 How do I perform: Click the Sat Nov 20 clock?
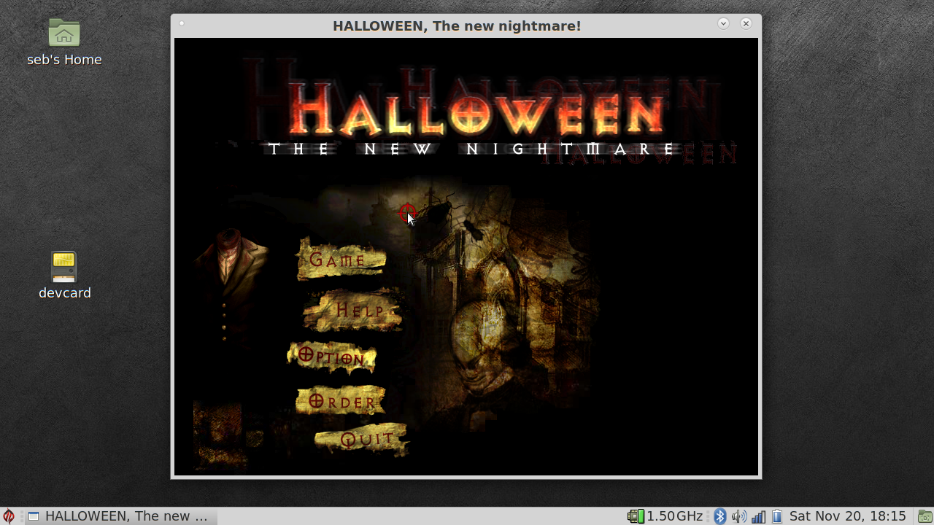pyautogui.click(x=847, y=516)
